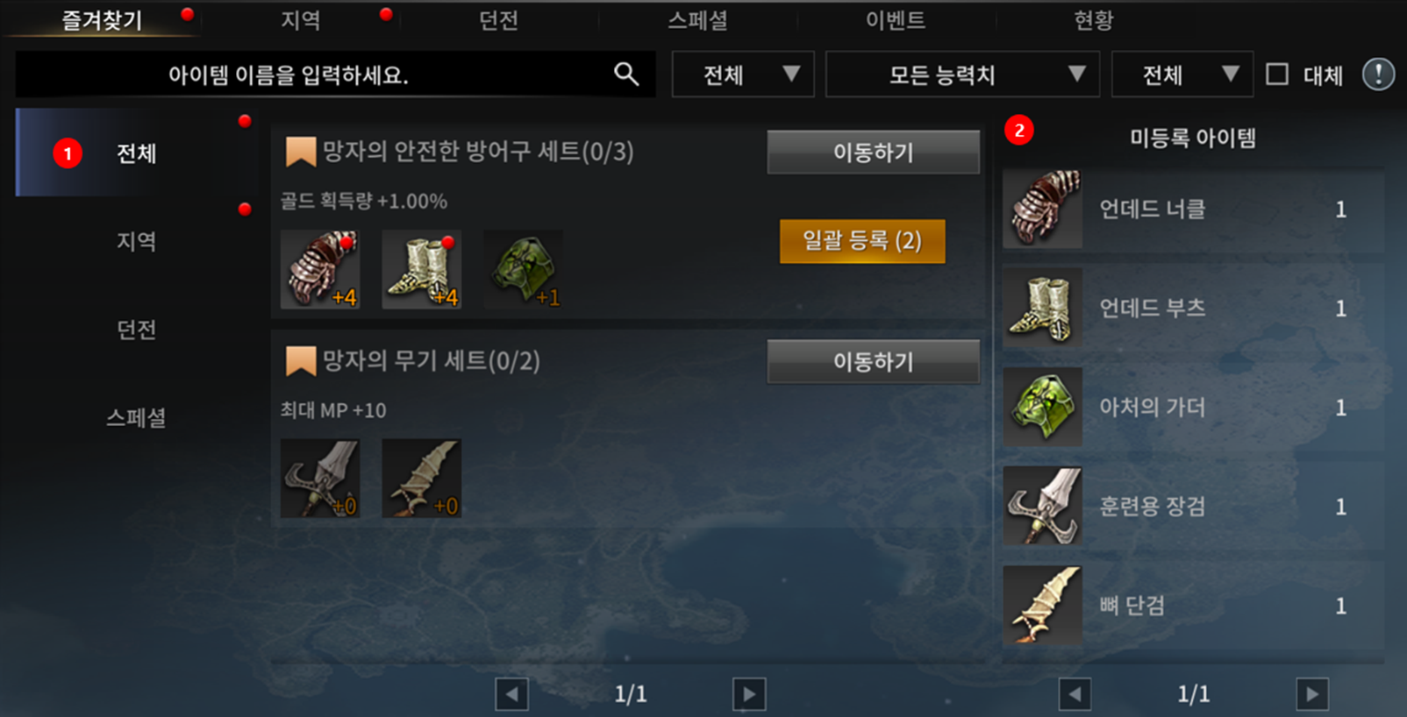Select the +4 Undead Boots set slot

pos(422,270)
